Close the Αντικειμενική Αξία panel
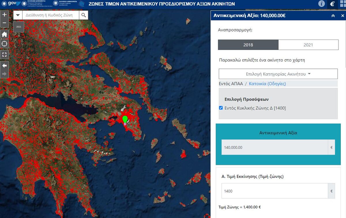This screenshot has height=218, width=346. (x=343, y=16)
